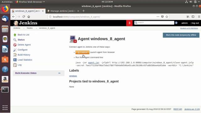Expand the Nodes breadcrumb arrow
201x113 pixels.
[36, 28]
